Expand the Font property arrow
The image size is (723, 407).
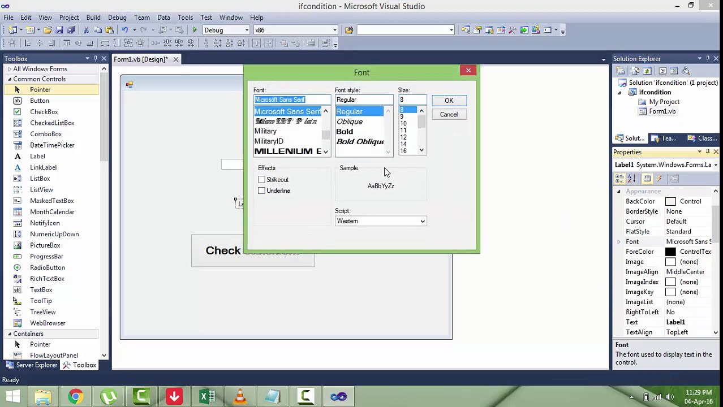(x=619, y=242)
